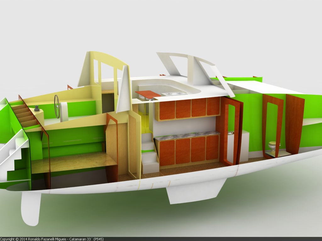Select the leftmost lower galley cabinet door

point(167,153)
